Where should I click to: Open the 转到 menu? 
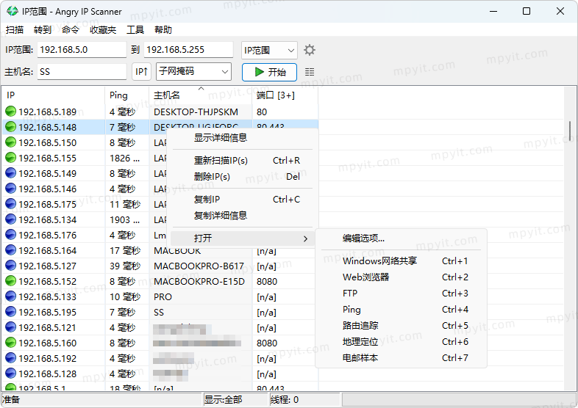click(43, 30)
